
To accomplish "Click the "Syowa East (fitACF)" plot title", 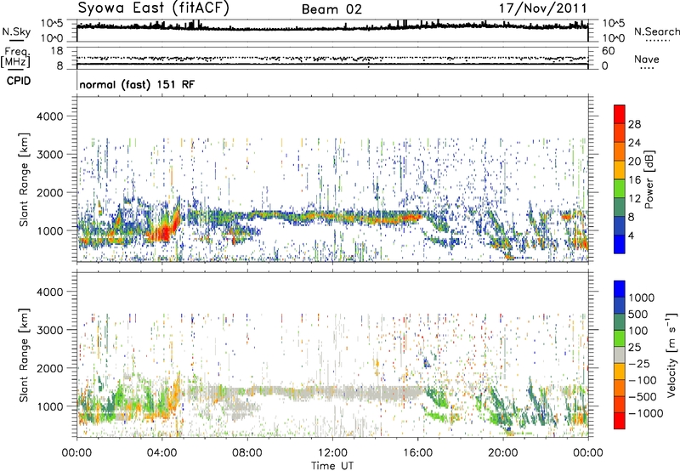I will 154,9.
